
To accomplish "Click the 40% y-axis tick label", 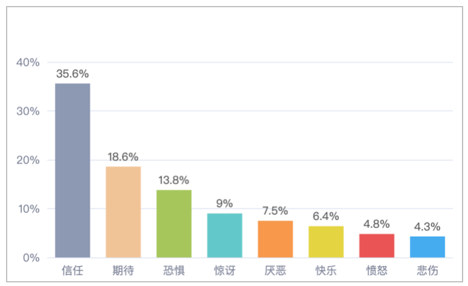I will coord(28,63).
